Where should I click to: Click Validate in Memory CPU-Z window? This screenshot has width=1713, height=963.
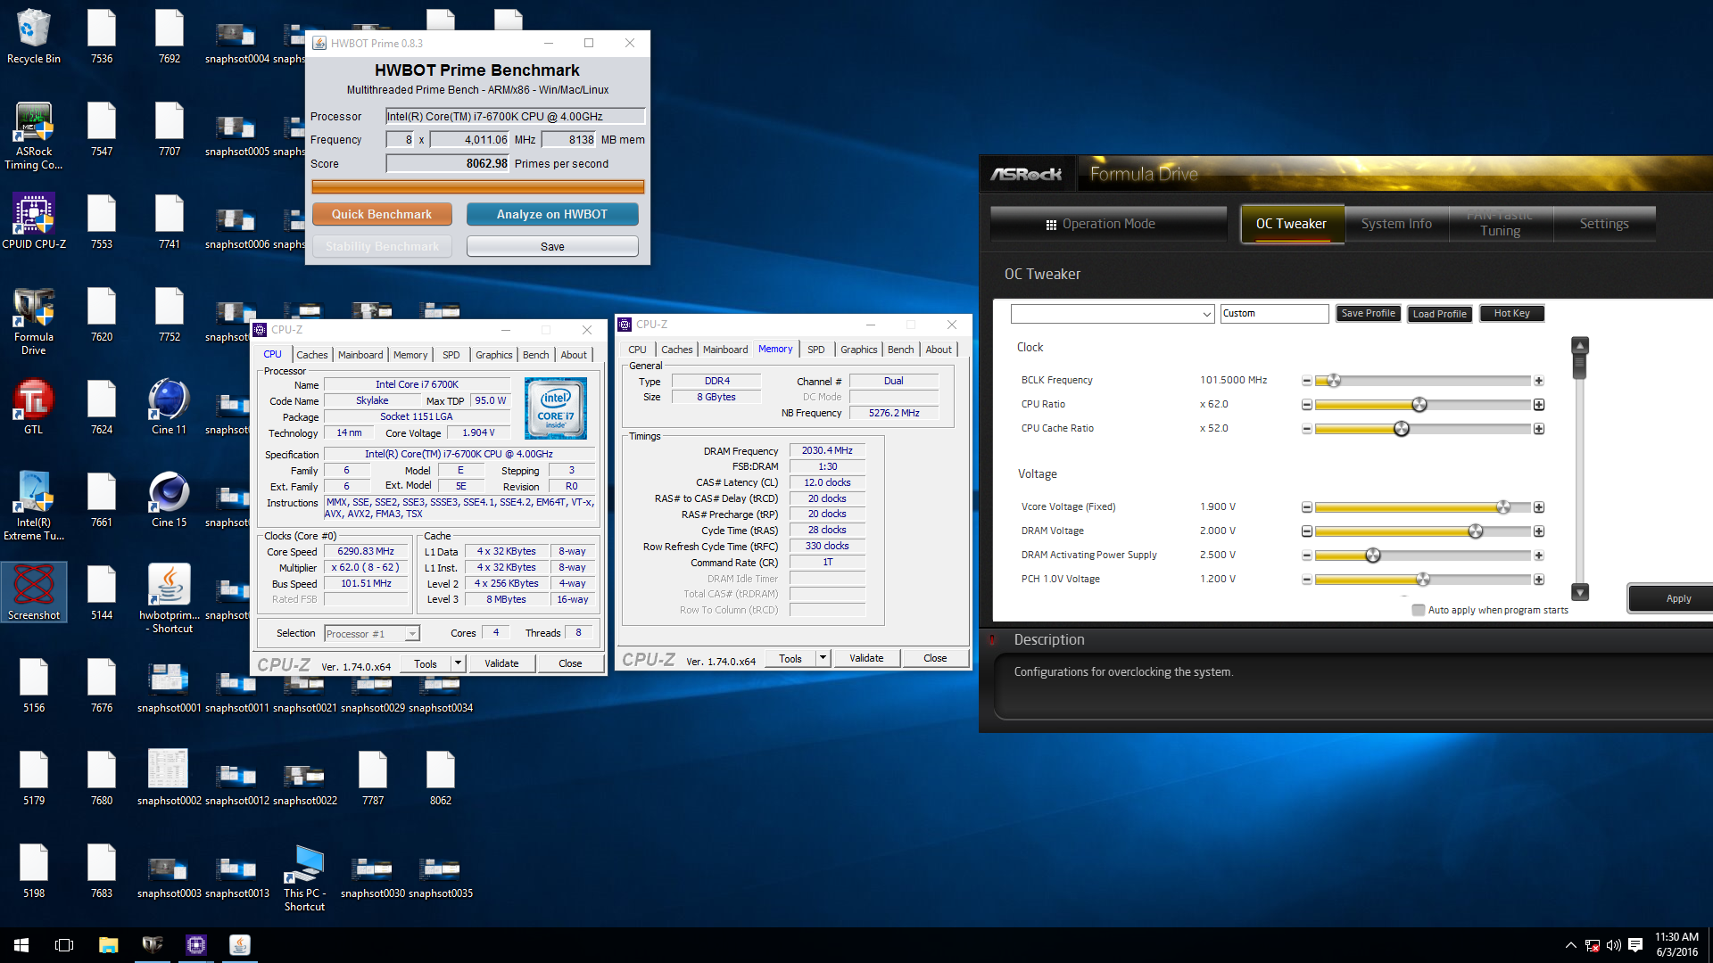866,658
